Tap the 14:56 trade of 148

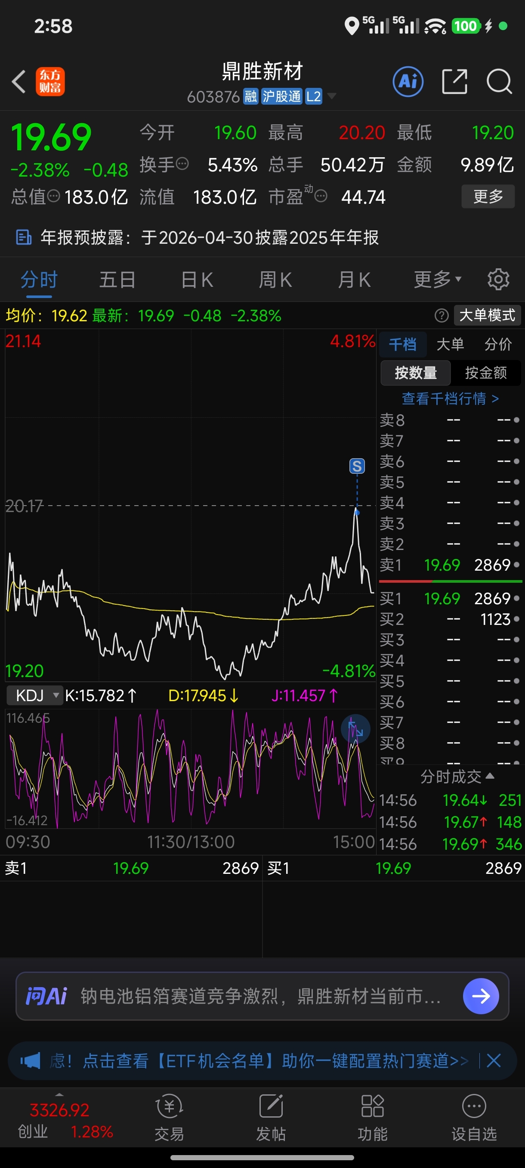coord(450,822)
